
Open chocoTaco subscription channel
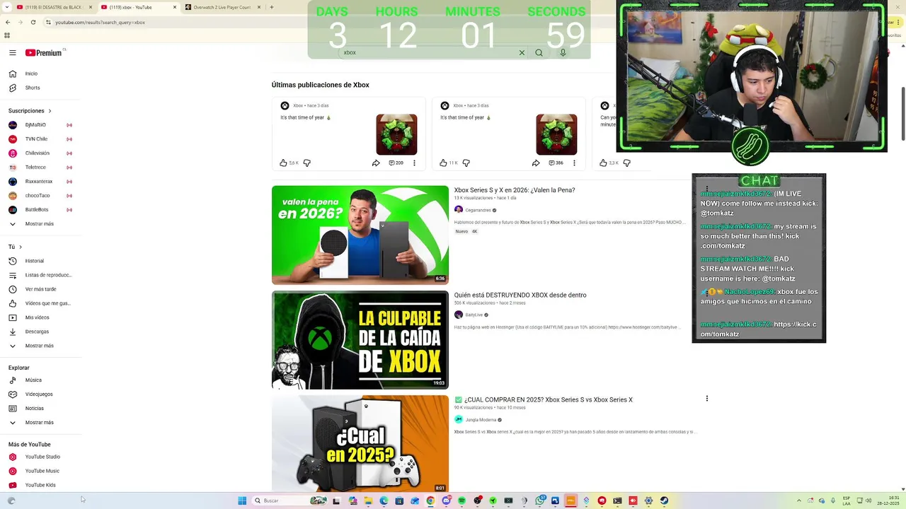38,196
